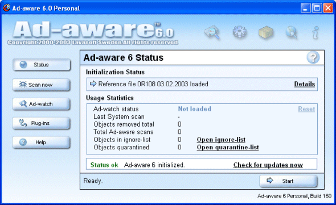
Task: Open settings via the gear icon
Action: (x=239, y=32)
